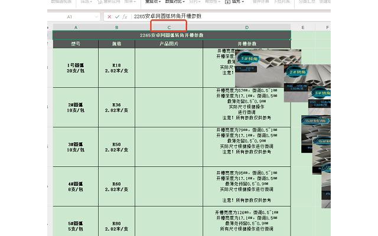Screen dimensions: 378x236
Task: Click the 开槽参数 header cell
Action: pos(247,44)
